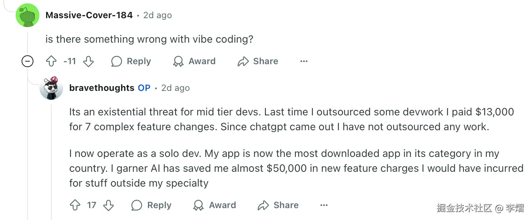531x220 pixels.
Task: Downvote Massive-Cover-184's comment
Action: click(x=88, y=61)
